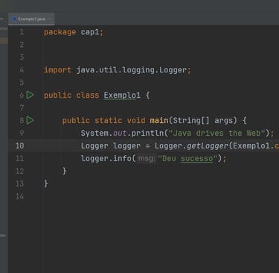279x273 pixels.
Task: Click "logger.info" on line 11
Action: pos(106,158)
